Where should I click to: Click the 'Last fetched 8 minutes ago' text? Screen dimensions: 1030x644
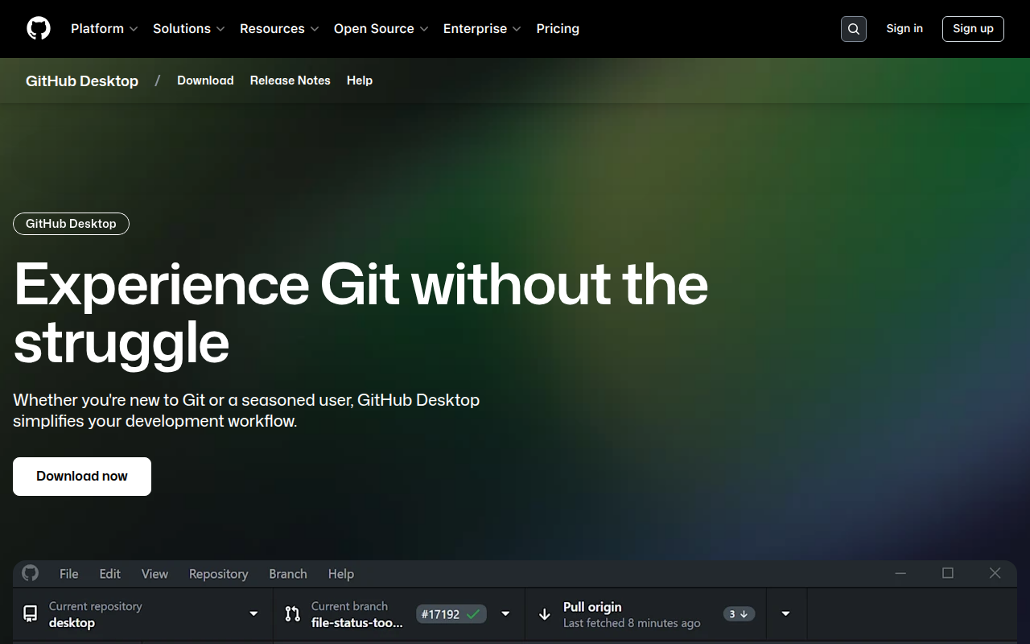pyautogui.click(x=632, y=623)
